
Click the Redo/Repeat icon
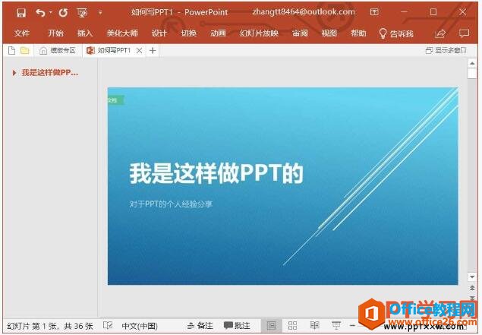(x=63, y=13)
